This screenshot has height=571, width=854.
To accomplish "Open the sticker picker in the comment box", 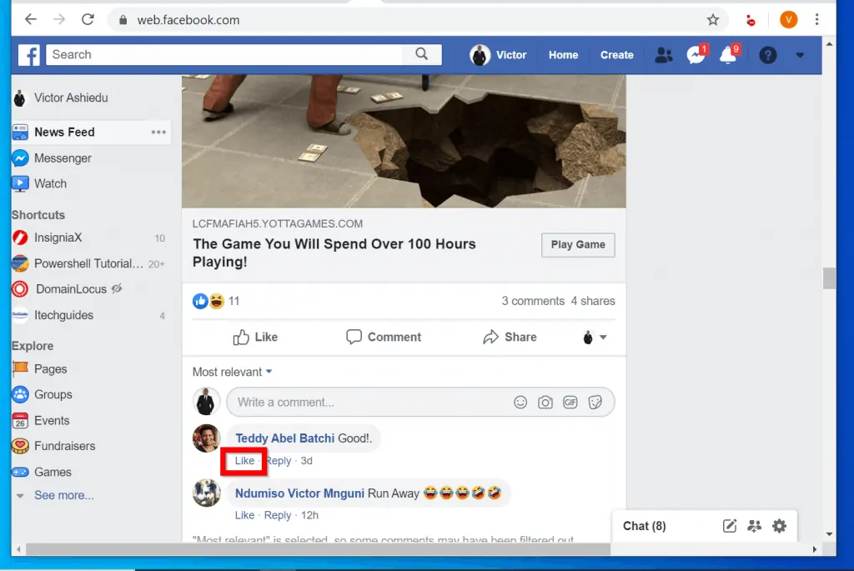I will pos(595,402).
